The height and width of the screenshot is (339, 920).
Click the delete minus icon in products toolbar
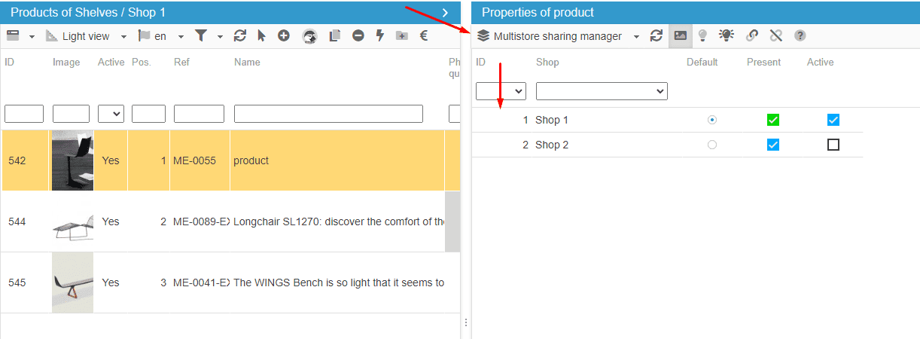pos(358,35)
